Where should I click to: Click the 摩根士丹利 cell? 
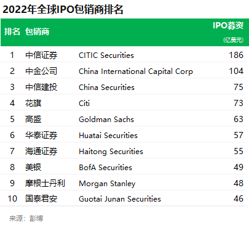[x=45, y=183]
